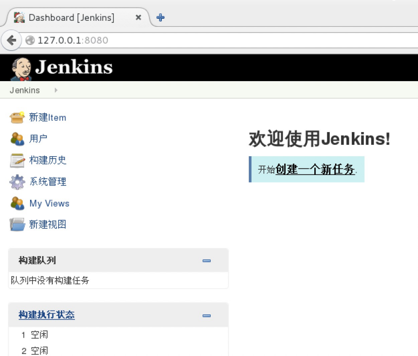Open the 构建执行状态 header link

coord(46,315)
